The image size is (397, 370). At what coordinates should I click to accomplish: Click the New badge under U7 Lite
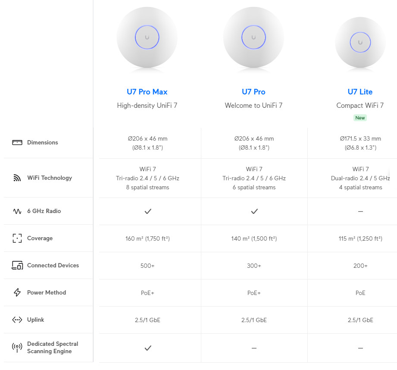click(x=360, y=118)
